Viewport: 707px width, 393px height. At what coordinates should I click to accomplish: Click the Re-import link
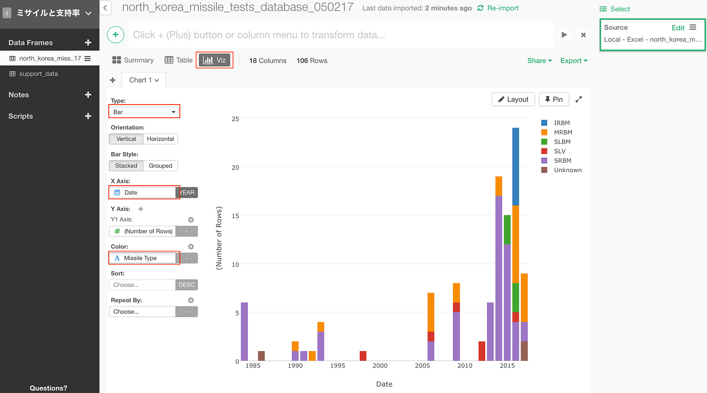click(x=503, y=8)
